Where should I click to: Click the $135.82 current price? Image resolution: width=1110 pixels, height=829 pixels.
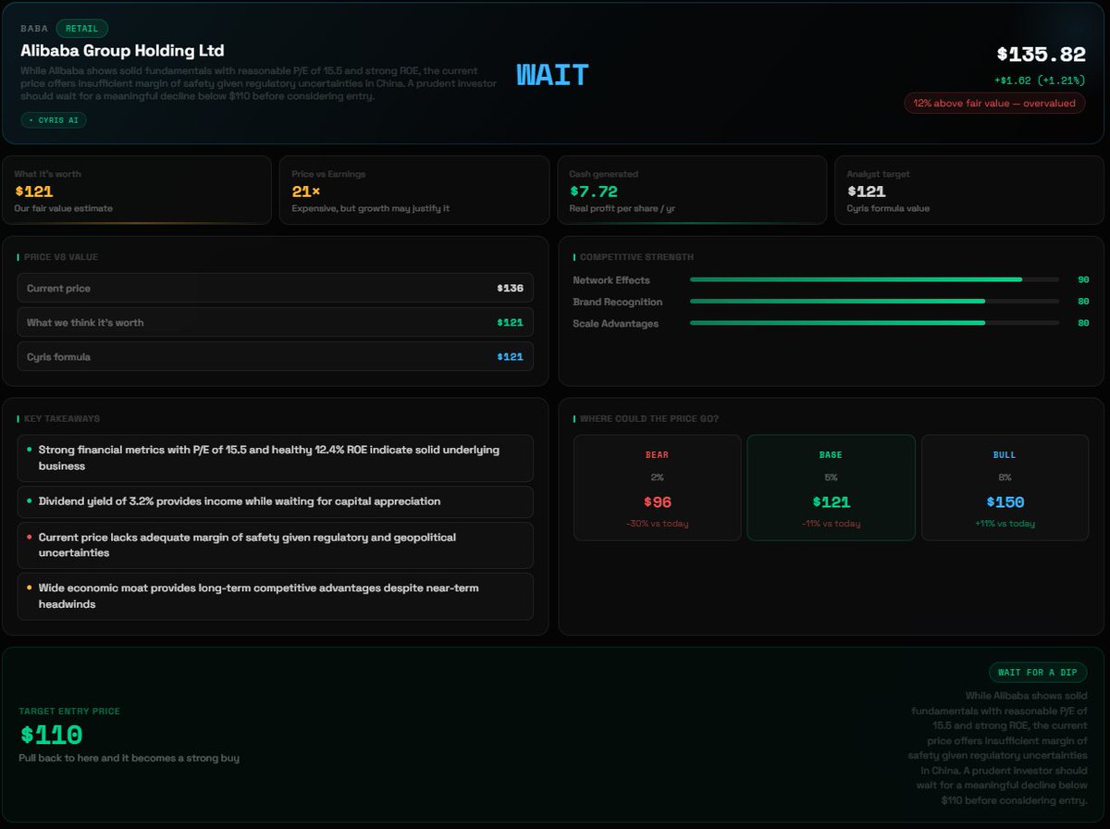pos(1041,55)
